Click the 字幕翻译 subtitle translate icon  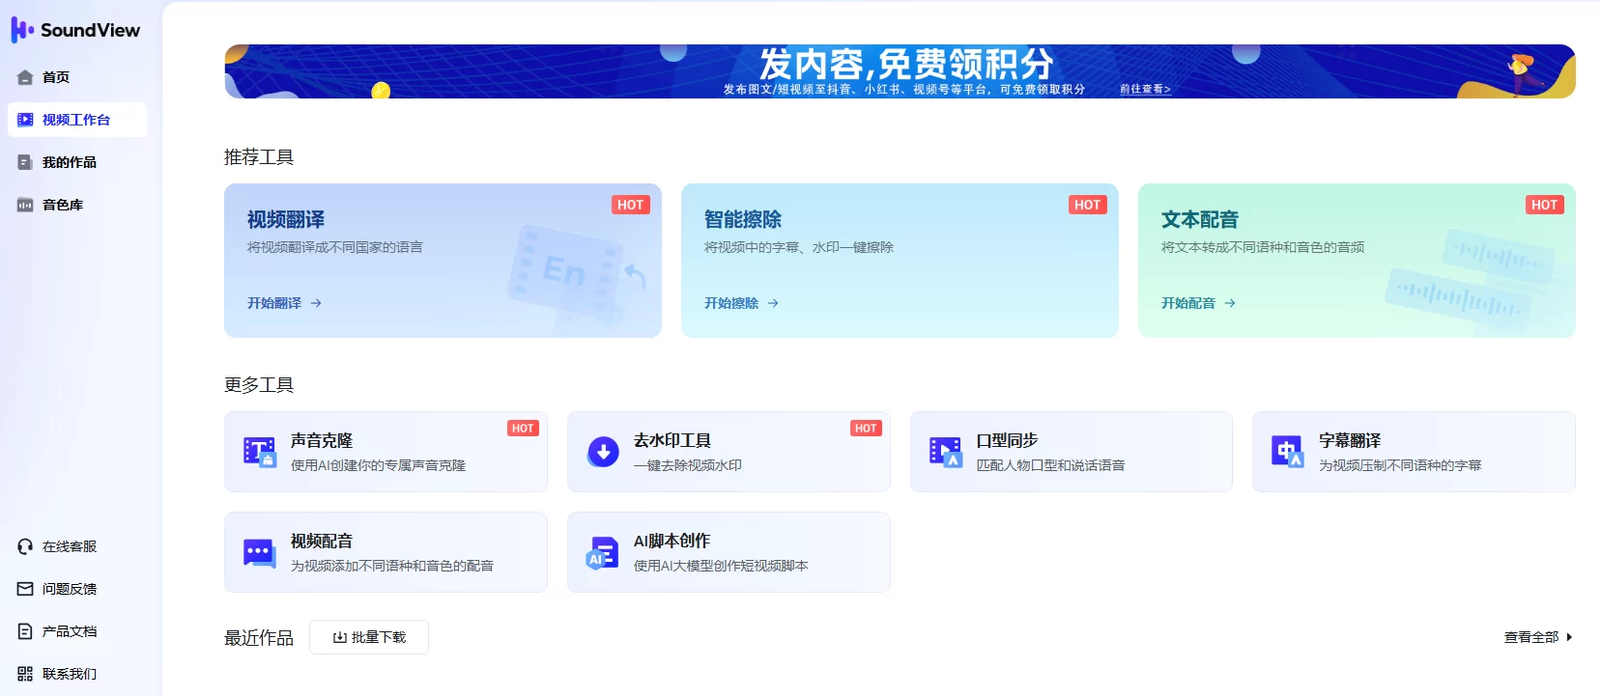(x=1287, y=452)
